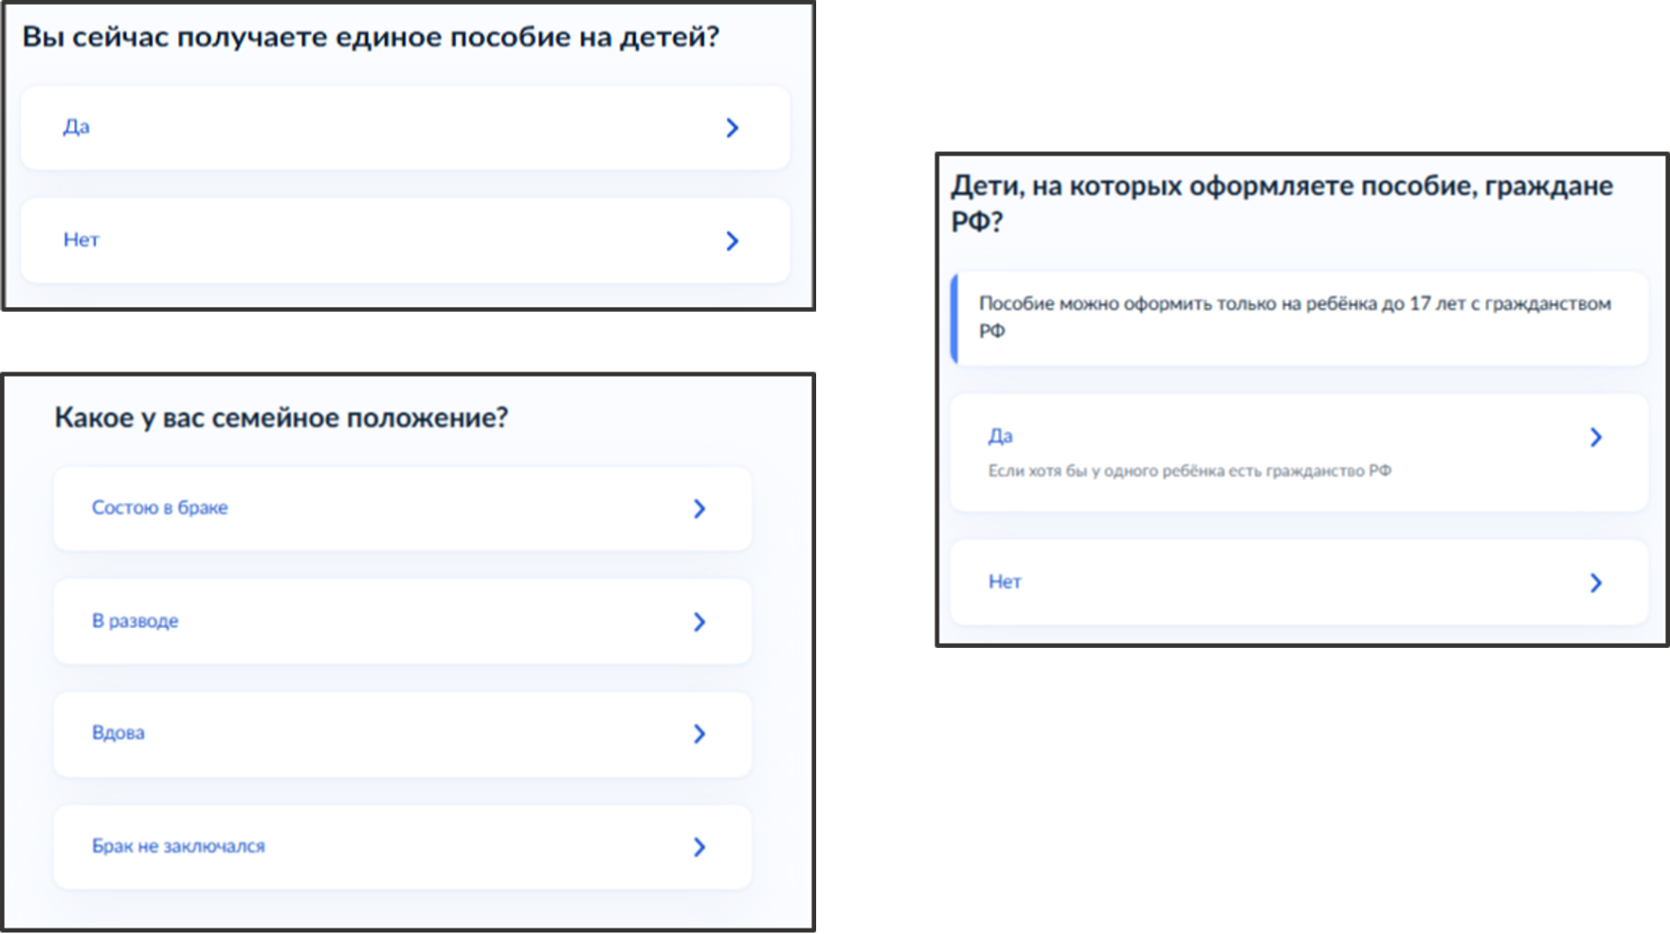Viewport: 1670px width, 934px height.
Task: Click the arrow icon on «Состою в браке»
Action: click(x=701, y=509)
